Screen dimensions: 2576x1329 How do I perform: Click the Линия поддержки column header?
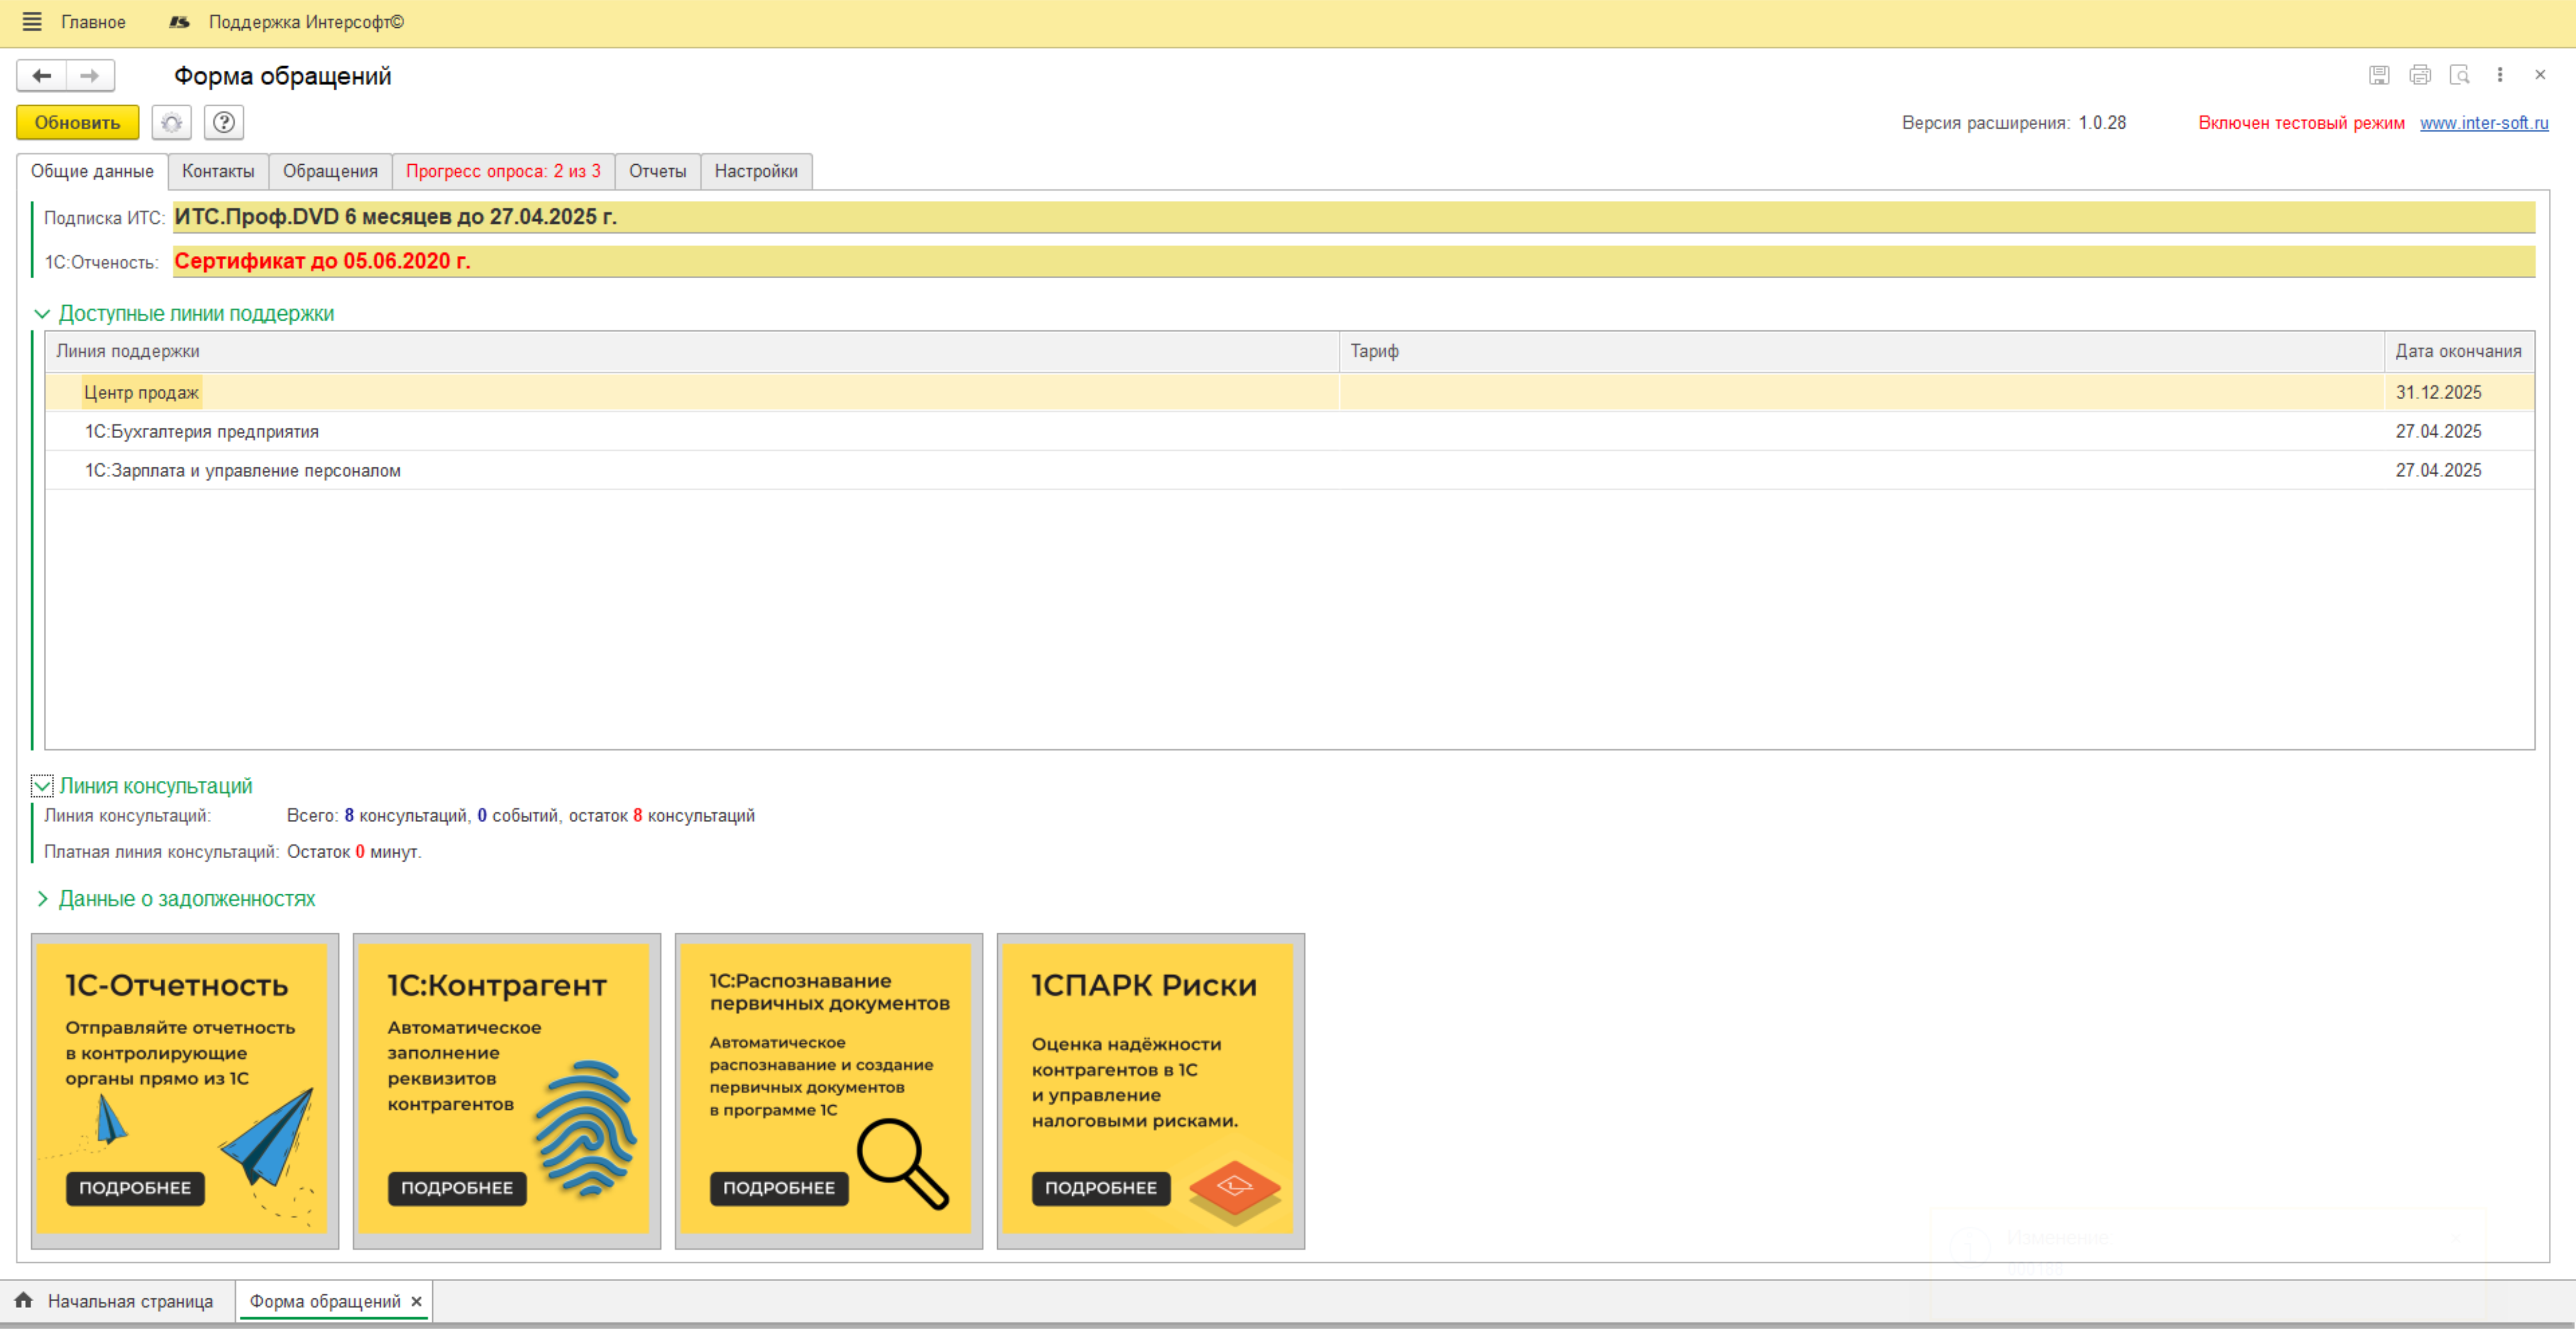click(692, 351)
